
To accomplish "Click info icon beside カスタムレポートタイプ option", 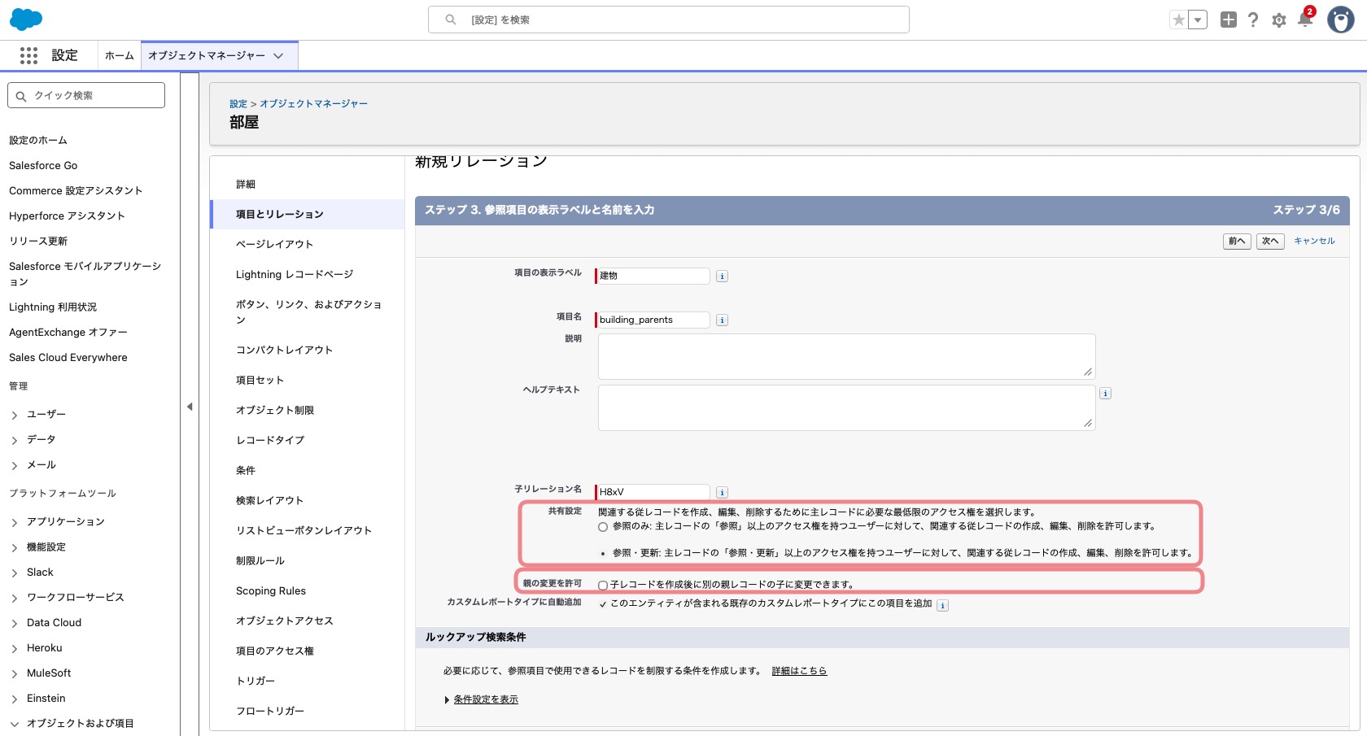I will pos(942,606).
